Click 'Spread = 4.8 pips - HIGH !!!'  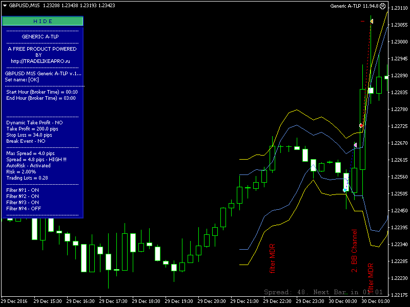(x=36, y=160)
